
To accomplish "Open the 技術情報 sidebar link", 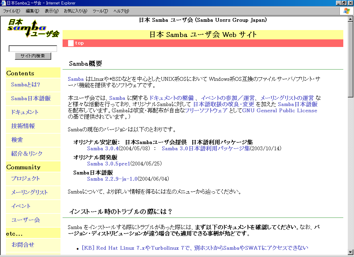I will click(23, 126).
